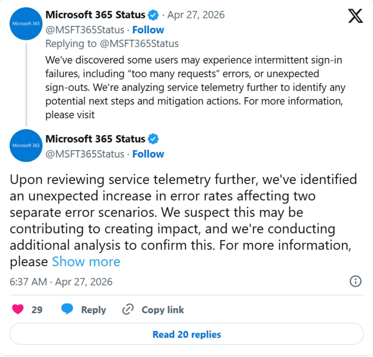Viewport: 373px width, 357px height.
Task: Click the reply speech bubble icon
Action: (x=67, y=309)
